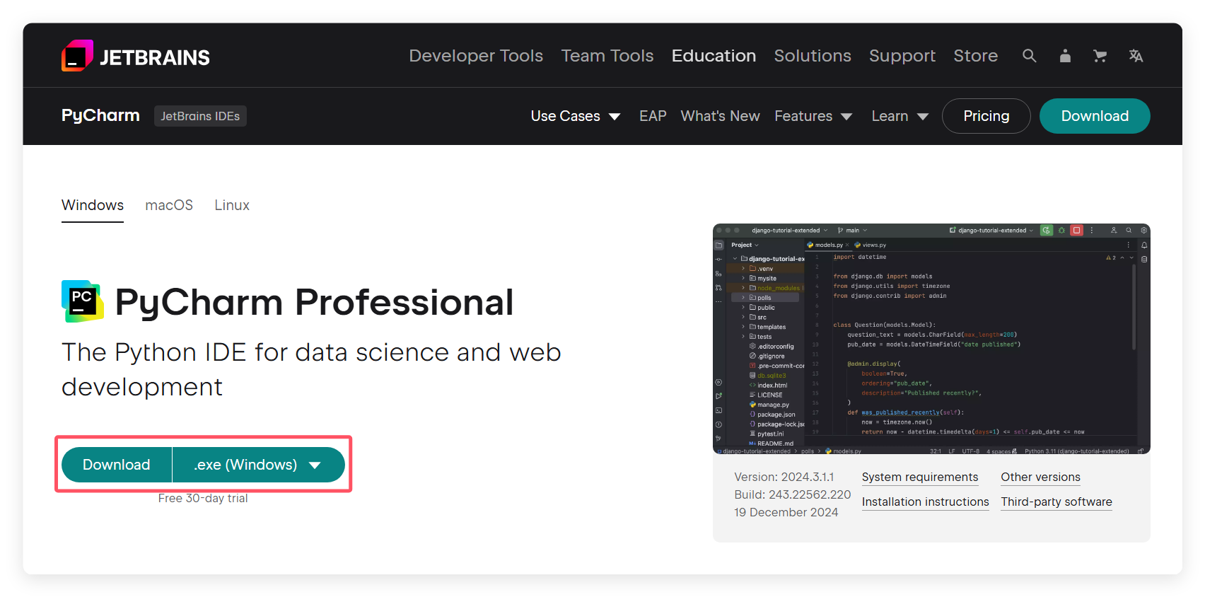Open the language selector icon
Image resolution: width=1205 pixels, height=597 pixels.
point(1136,56)
